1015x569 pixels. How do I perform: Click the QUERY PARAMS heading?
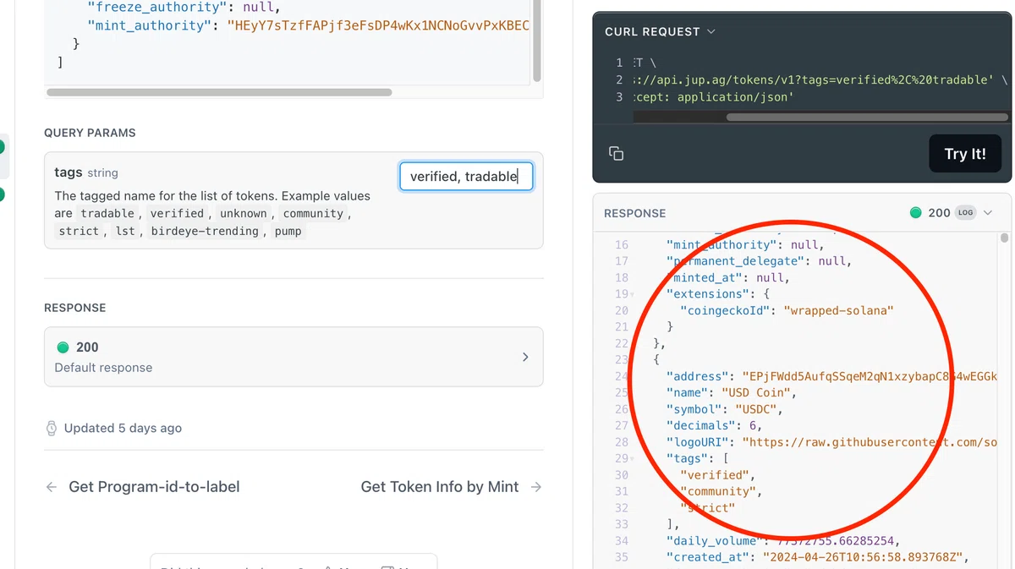[90, 133]
